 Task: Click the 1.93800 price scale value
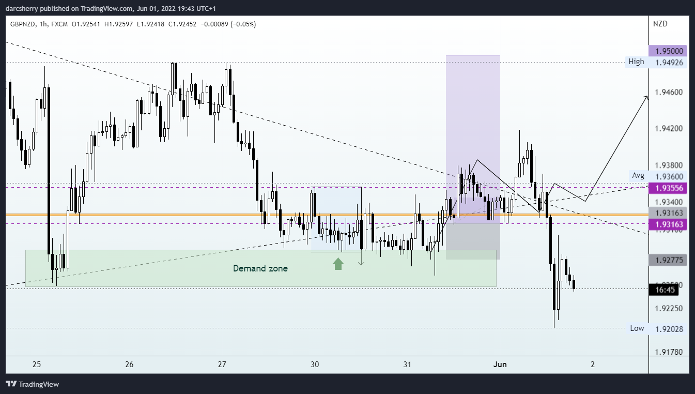coord(669,165)
